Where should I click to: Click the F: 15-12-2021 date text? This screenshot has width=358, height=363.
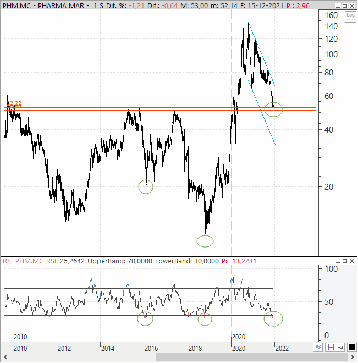pos(262,6)
